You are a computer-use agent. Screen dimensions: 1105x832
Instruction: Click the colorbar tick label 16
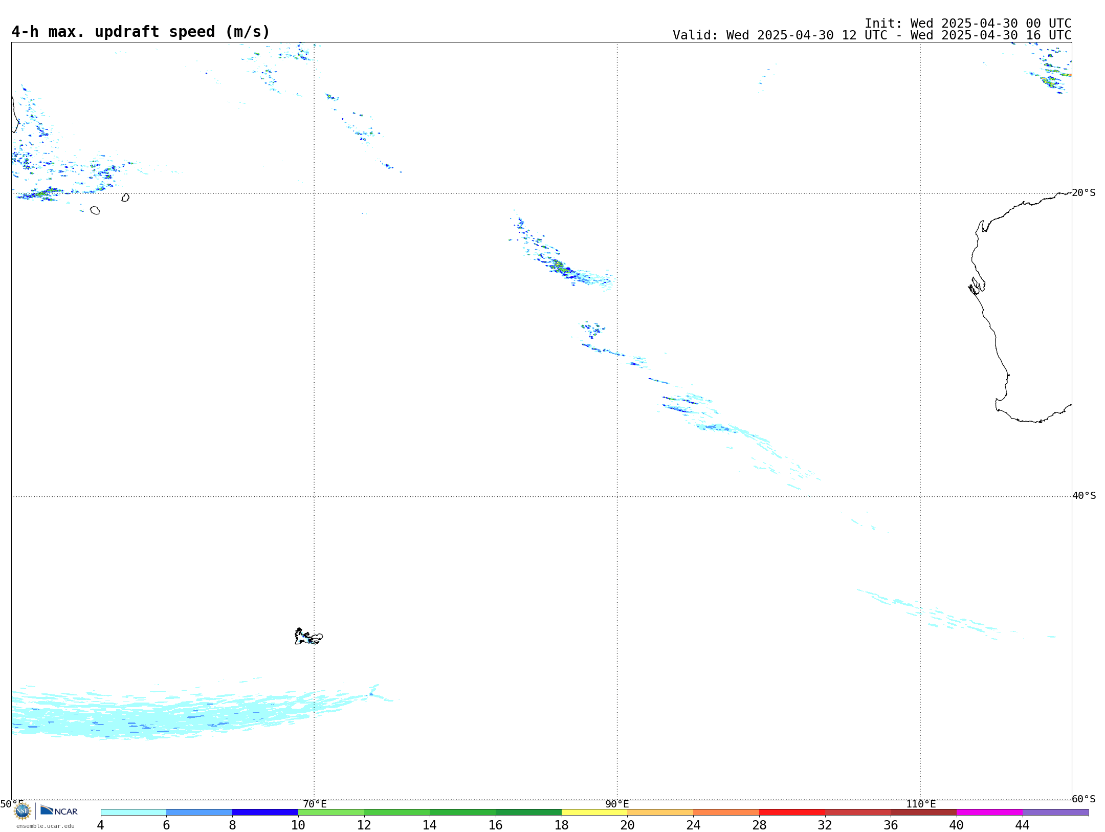pyautogui.click(x=496, y=825)
